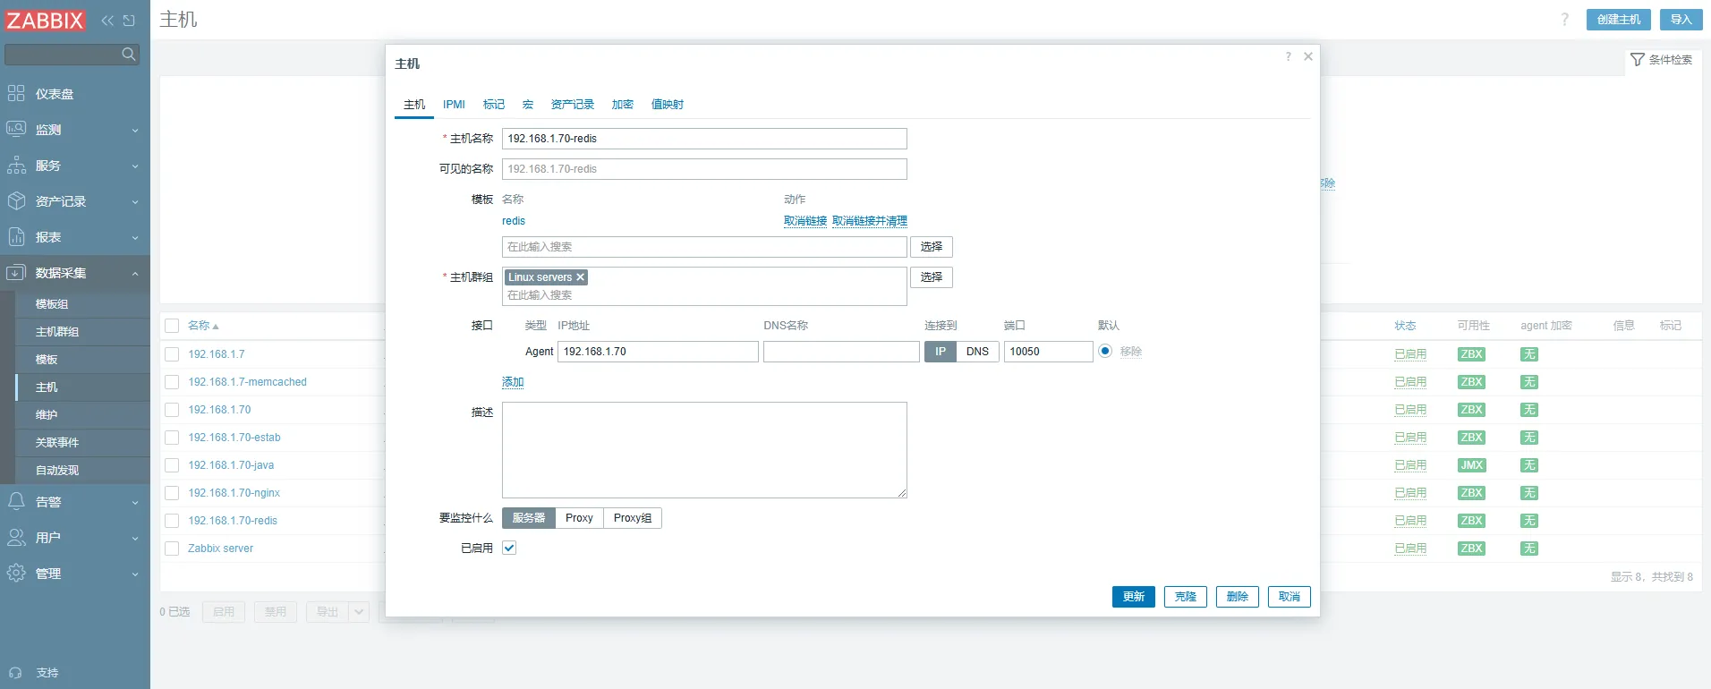Click the 删除 delete button
Screen dimensions: 1711x689
[x=1238, y=597]
